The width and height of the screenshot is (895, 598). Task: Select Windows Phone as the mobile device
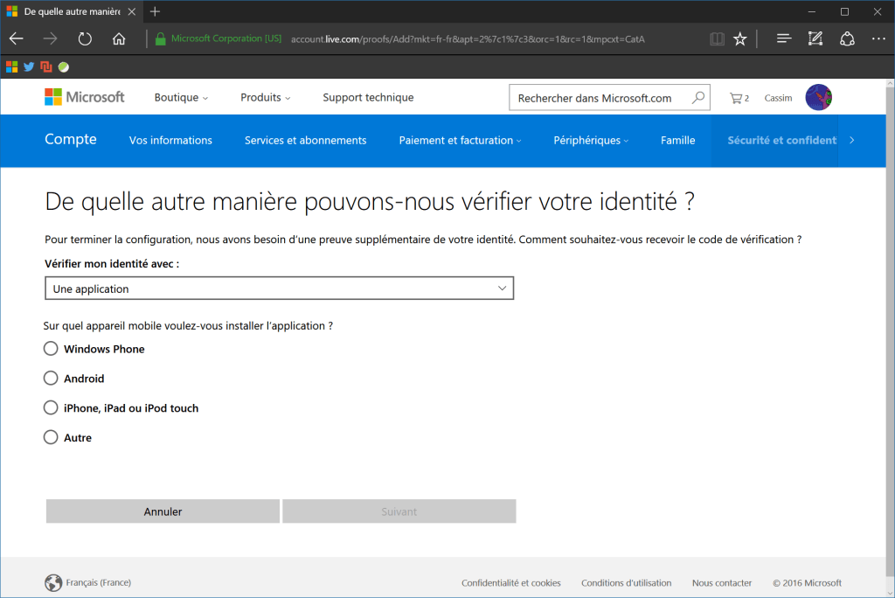click(51, 348)
